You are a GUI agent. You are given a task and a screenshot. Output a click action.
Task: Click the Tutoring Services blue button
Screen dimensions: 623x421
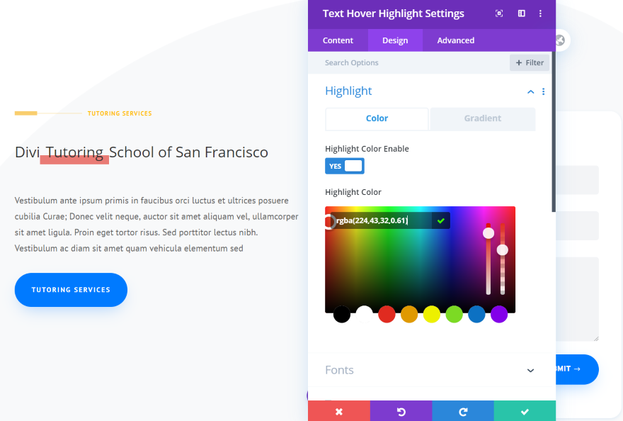click(71, 290)
